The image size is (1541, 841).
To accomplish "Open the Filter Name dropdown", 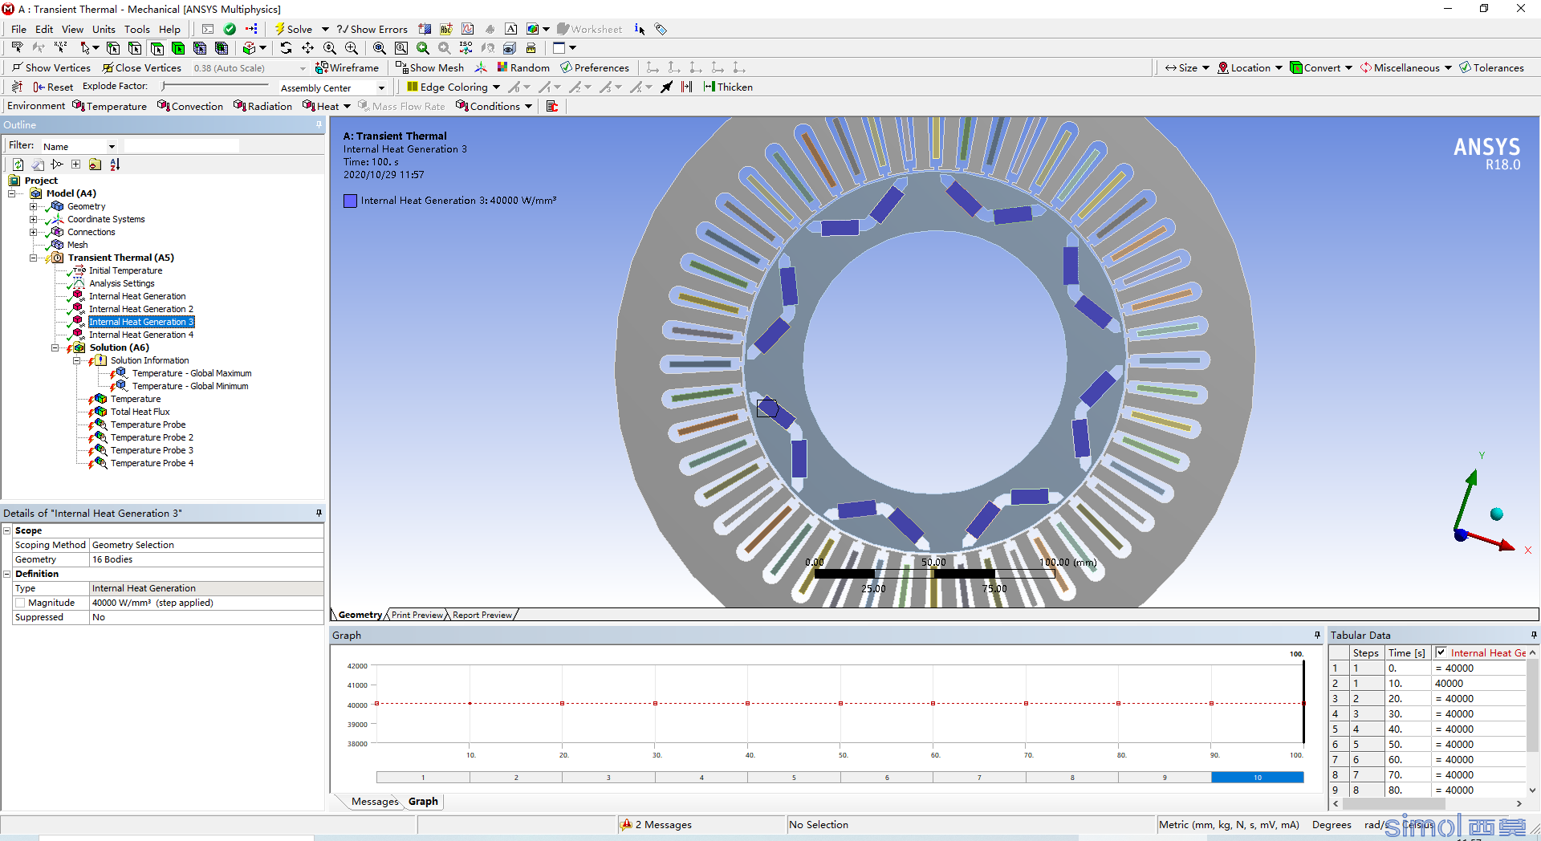I will click(x=112, y=146).
